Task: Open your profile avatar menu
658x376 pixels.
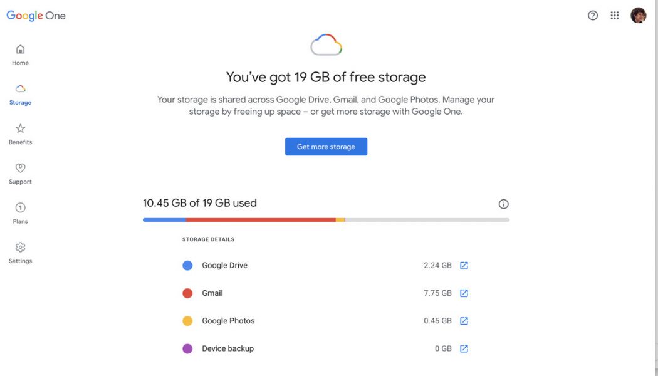Action: [638, 15]
